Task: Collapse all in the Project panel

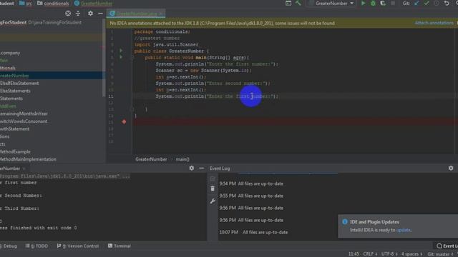Action: click(x=78, y=14)
